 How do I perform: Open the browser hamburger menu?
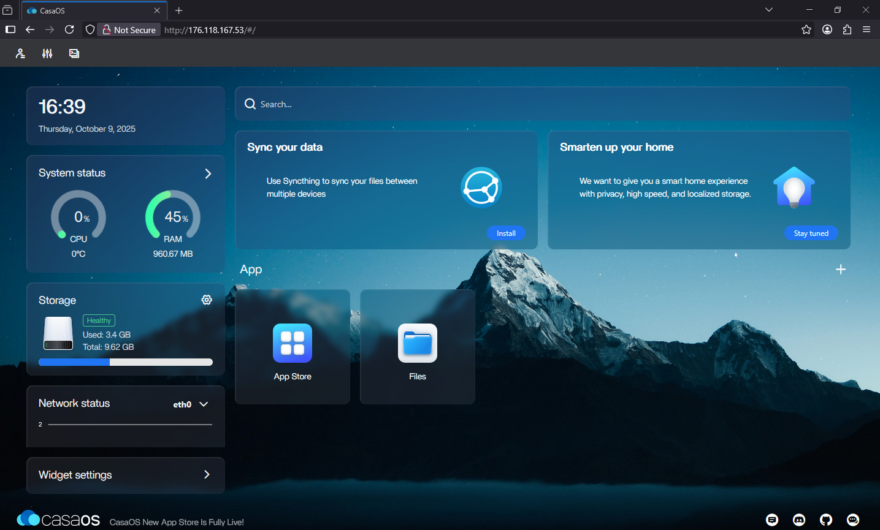867,29
